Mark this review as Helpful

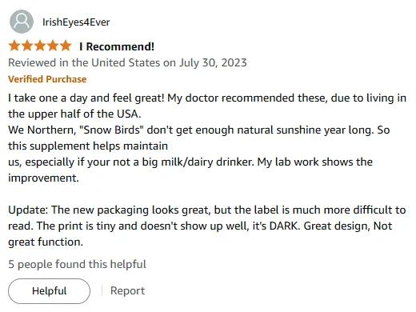tap(49, 291)
